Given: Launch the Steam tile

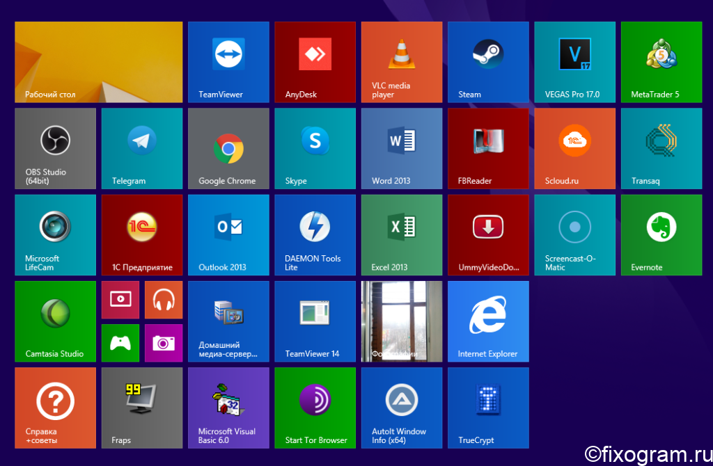Looking at the screenshot, I should (488, 62).
